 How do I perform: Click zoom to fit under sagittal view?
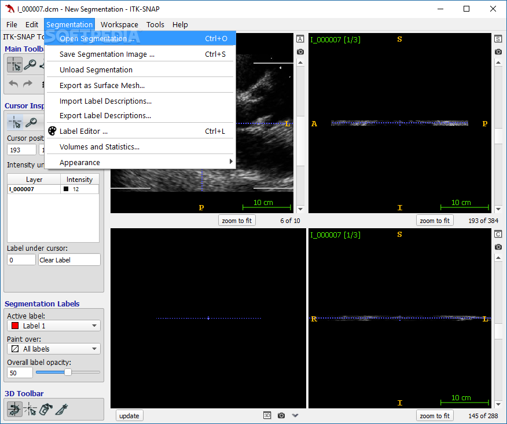pyautogui.click(x=435, y=221)
